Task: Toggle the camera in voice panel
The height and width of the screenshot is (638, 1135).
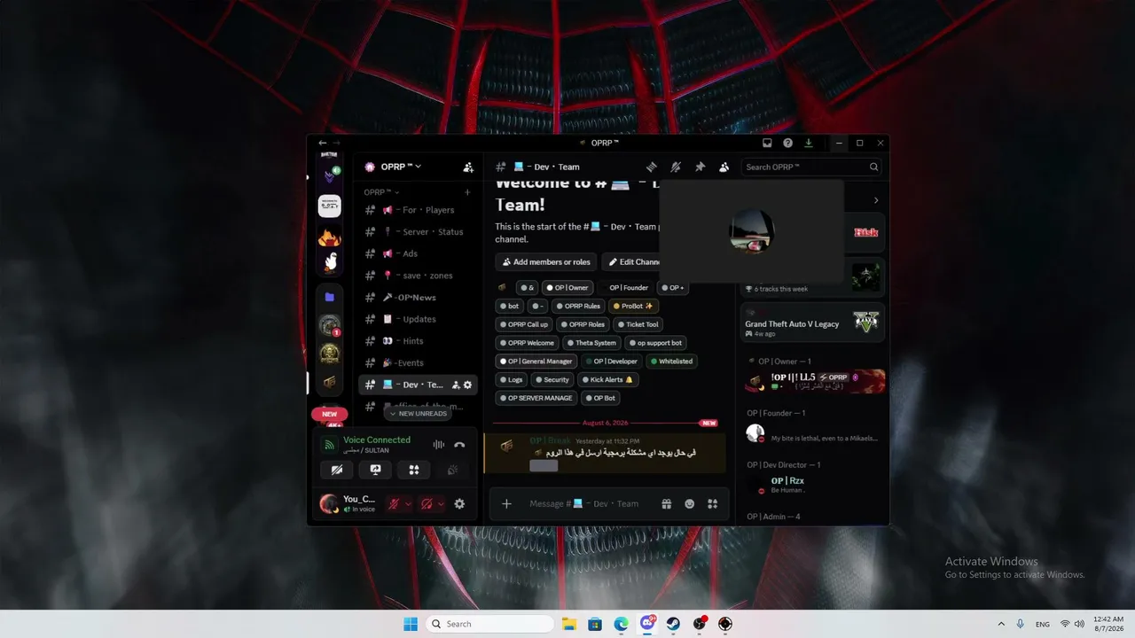Action: [x=337, y=470]
